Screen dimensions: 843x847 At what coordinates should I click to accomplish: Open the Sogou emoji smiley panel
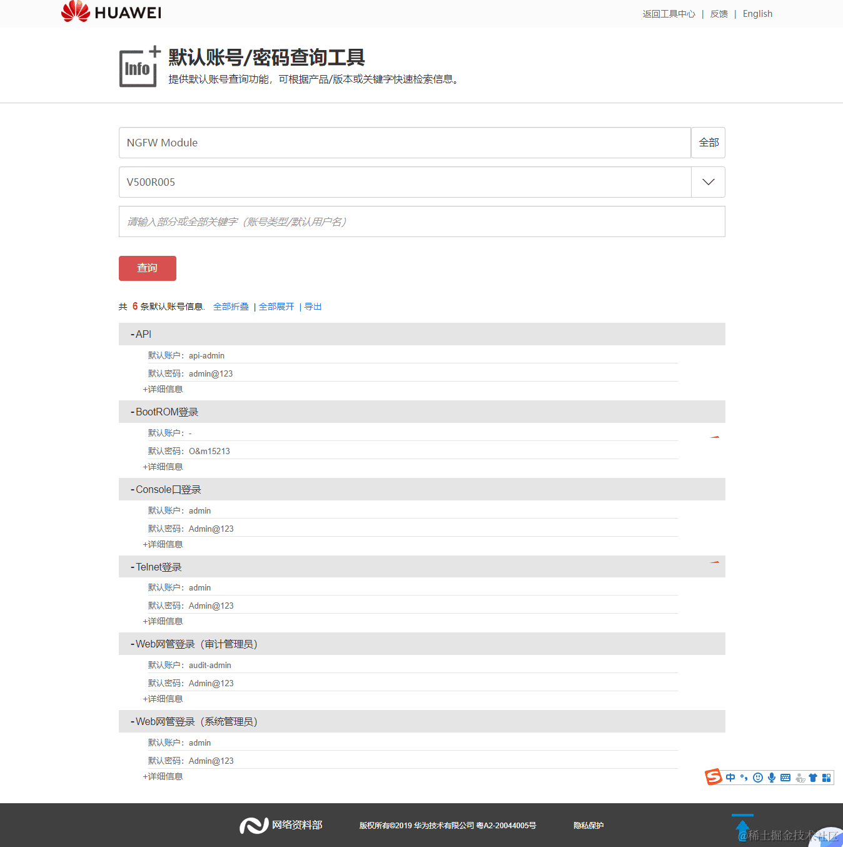[x=758, y=778]
